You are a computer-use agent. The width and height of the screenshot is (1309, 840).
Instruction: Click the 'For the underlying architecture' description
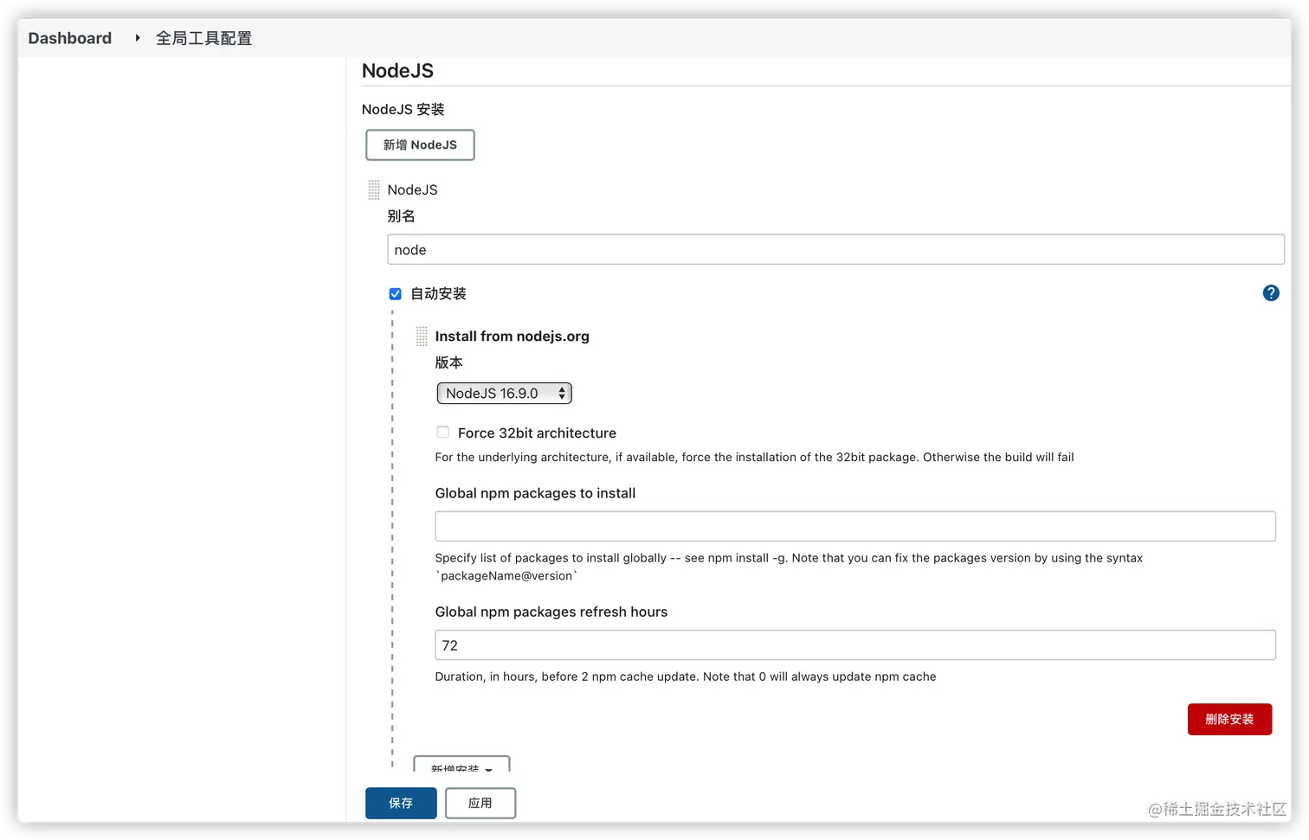point(754,457)
